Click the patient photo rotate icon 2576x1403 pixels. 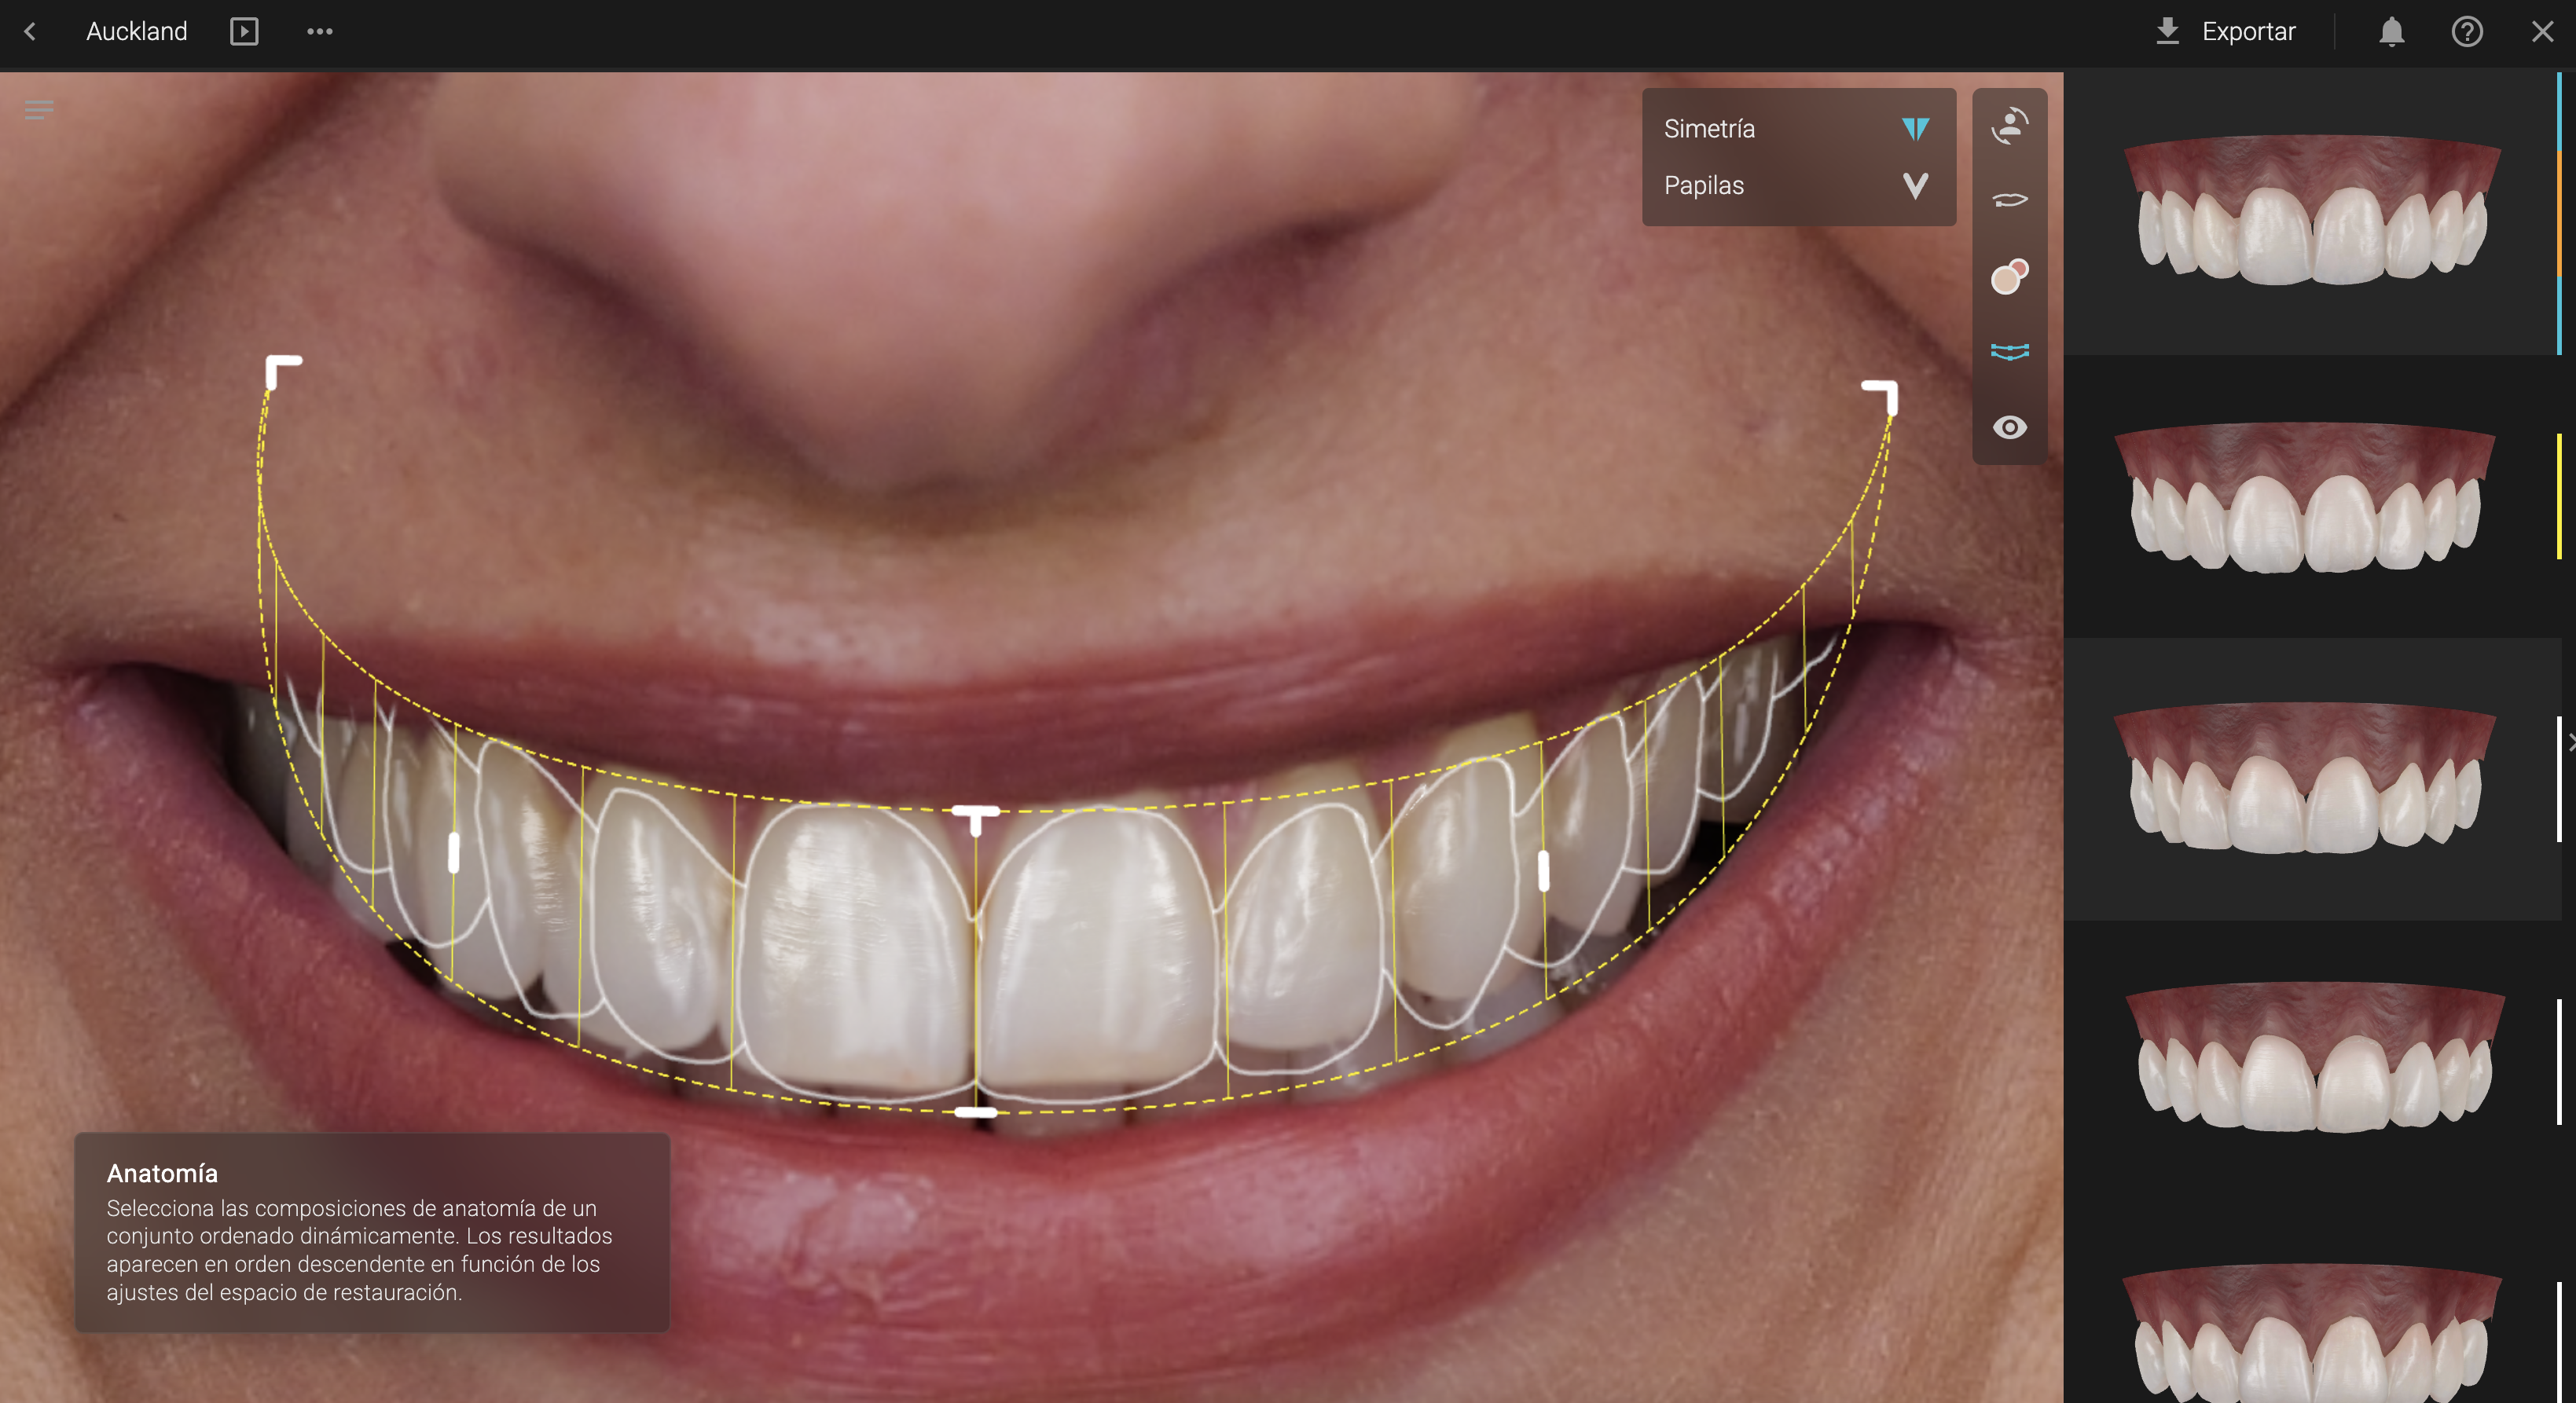tap(2009, 126)
